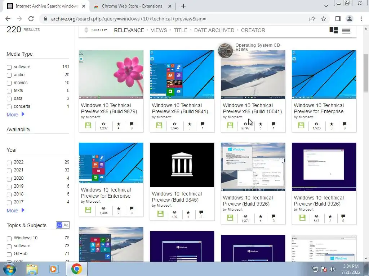Viewport: 369px width, 276px height.
Task: Filter results by year 2022
Action: click(9, 163)
